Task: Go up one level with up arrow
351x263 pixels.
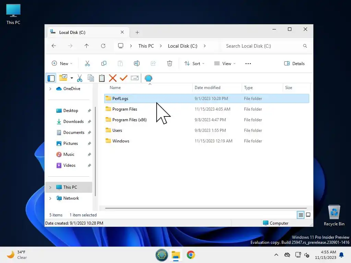Action: tap(87, 46)
